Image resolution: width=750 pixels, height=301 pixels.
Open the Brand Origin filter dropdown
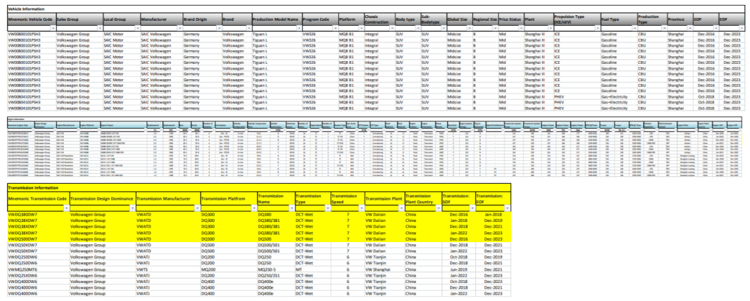point(219,28)
